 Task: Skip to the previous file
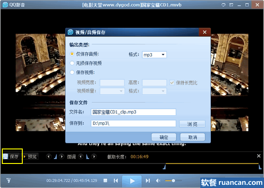click(x=116, y=181)
